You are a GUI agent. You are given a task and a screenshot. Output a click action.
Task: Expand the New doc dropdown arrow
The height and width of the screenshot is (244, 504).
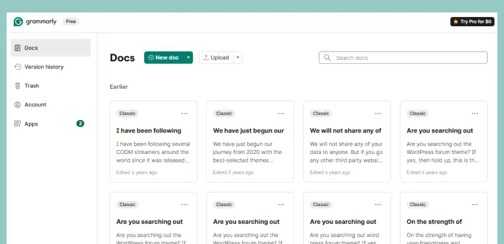click(189, 57)
